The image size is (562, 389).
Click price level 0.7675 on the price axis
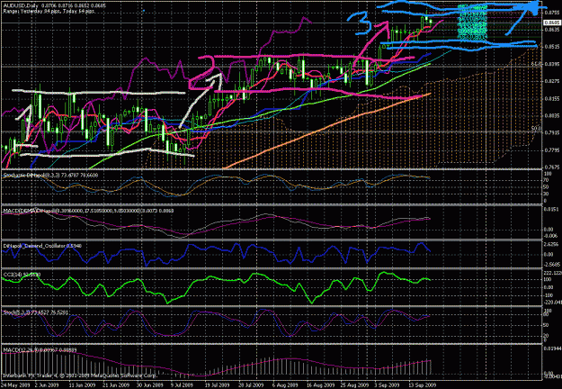pyautogui.click(x=550, y=167)
